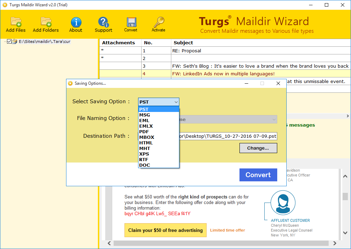This screenshot has width=351, height=249.
Task: Select email row number 2
Action: [225, 58]
